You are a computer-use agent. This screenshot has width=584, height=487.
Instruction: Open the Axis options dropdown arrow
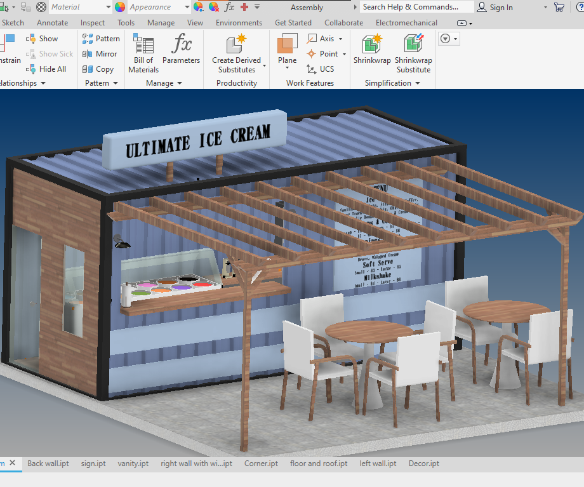point(340,39)
